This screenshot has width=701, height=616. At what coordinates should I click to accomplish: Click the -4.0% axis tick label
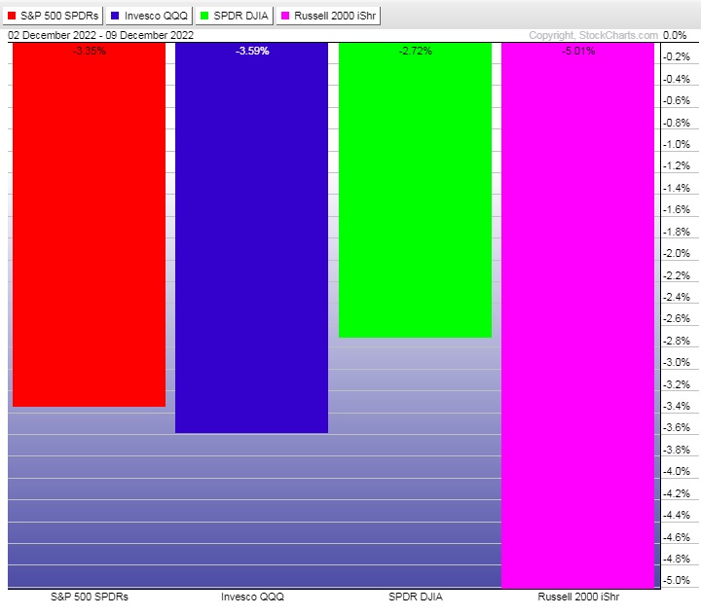pos(677,471)
